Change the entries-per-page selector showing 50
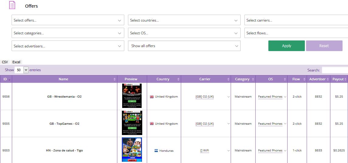Image resolution: width=348 pixels, height=163 pixels. pyautogui.click(x=21, y=70)
